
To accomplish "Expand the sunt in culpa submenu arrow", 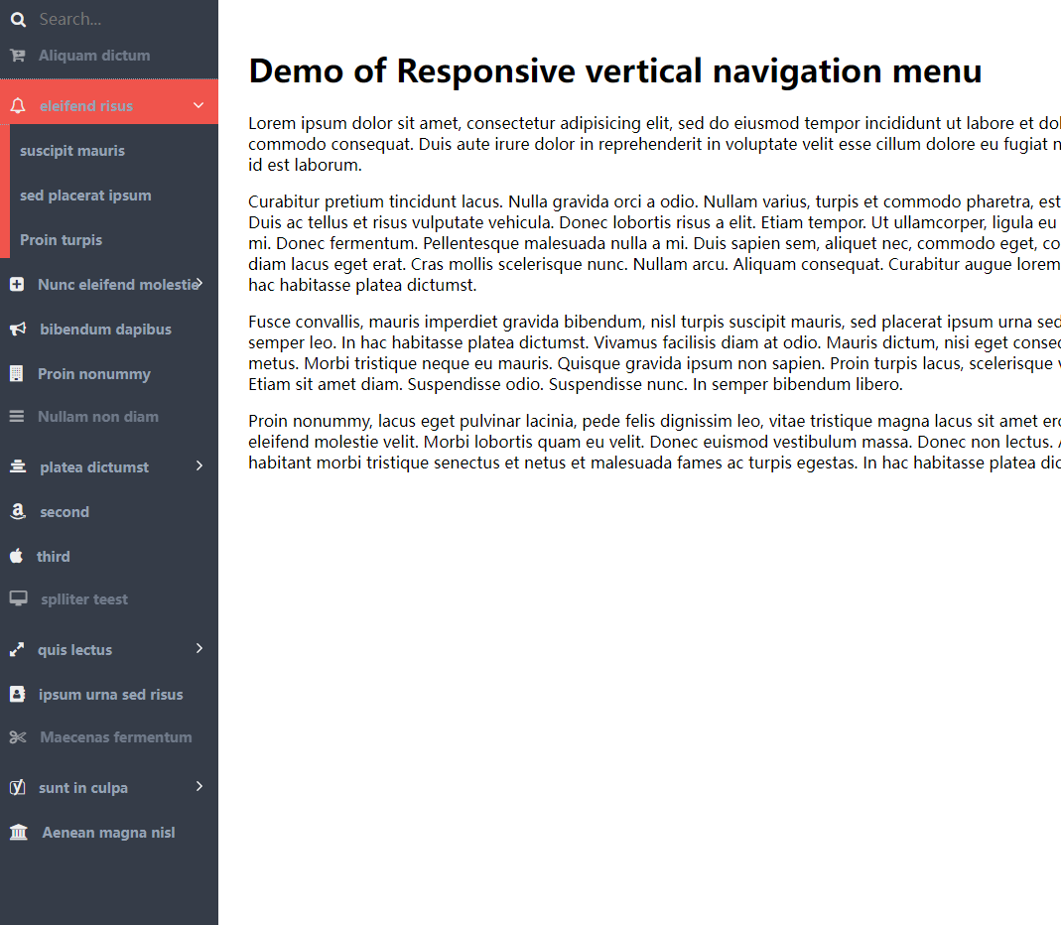I will [199, 786].
